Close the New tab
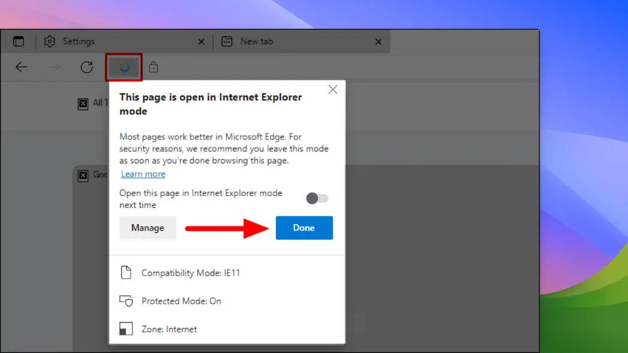 [x=378, y=42]
